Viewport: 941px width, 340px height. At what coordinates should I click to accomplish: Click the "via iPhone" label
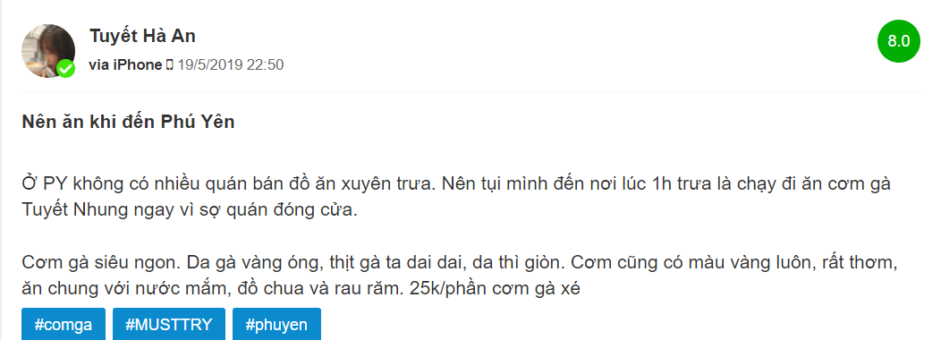[x=125, y=65]
